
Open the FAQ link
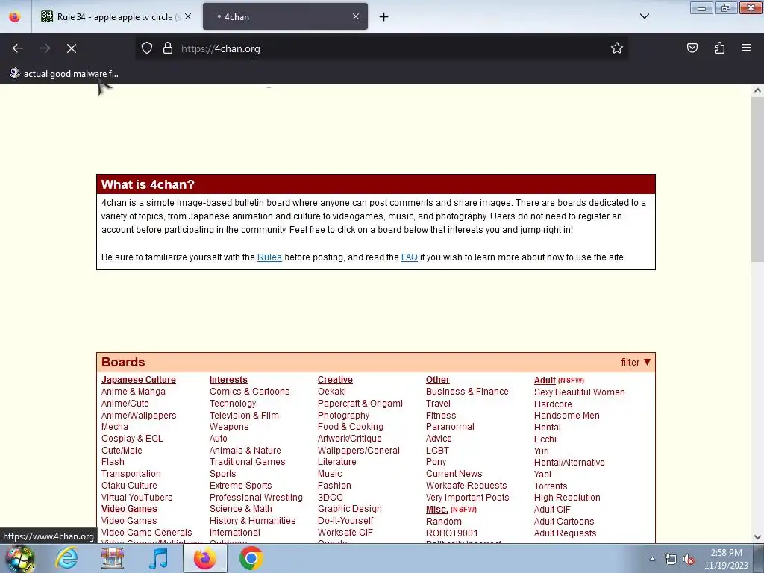click(x=410, y=257)
